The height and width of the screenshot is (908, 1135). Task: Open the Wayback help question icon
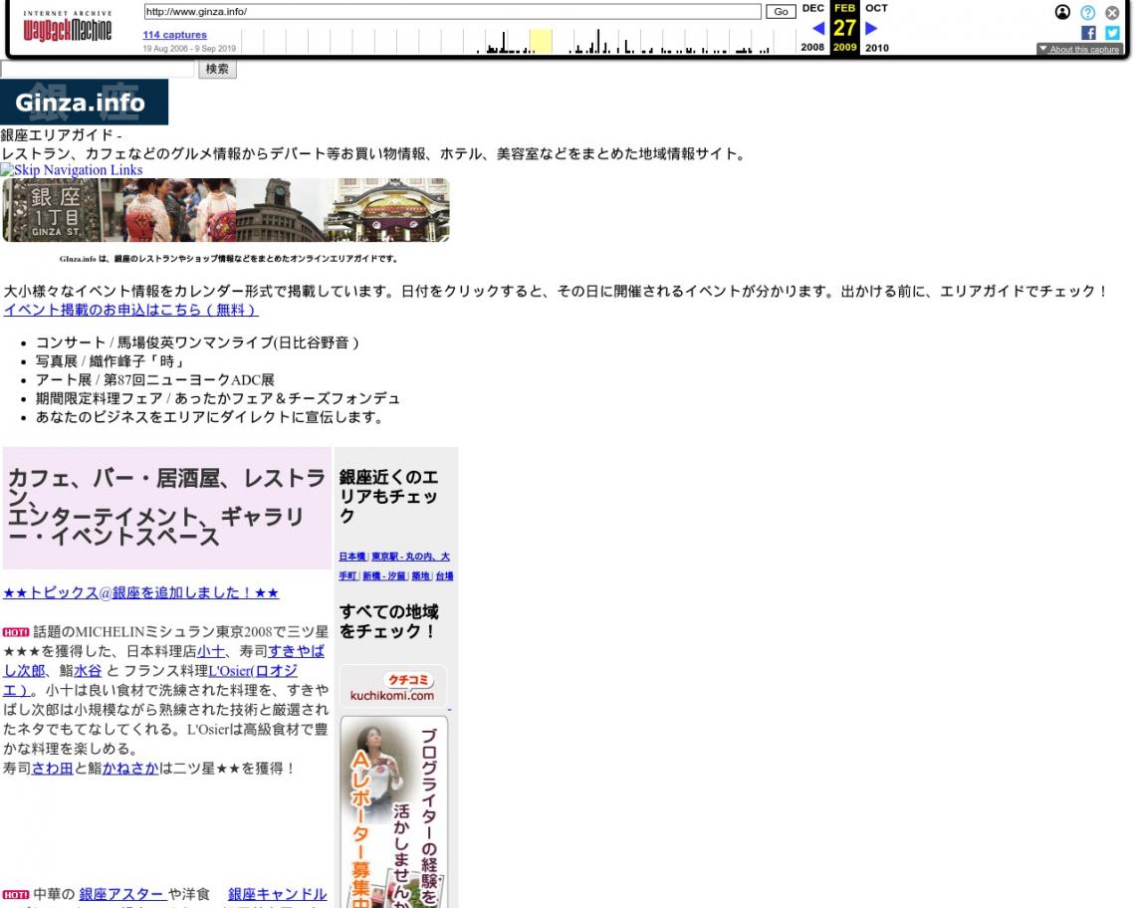tap(1088, 12)
